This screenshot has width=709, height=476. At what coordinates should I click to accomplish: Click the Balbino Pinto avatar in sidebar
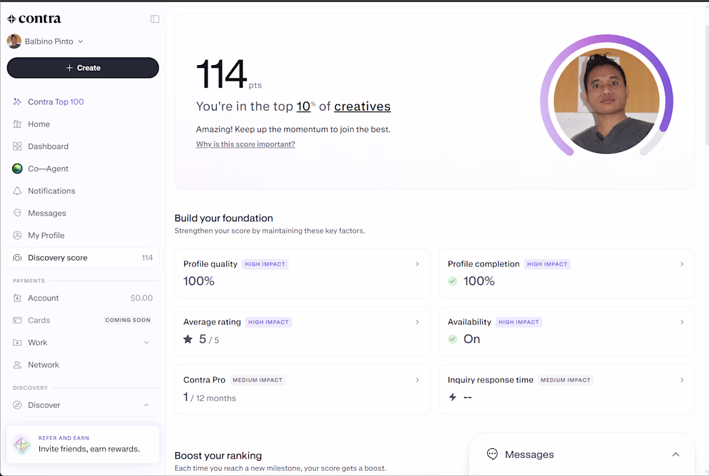coord(14,41)
